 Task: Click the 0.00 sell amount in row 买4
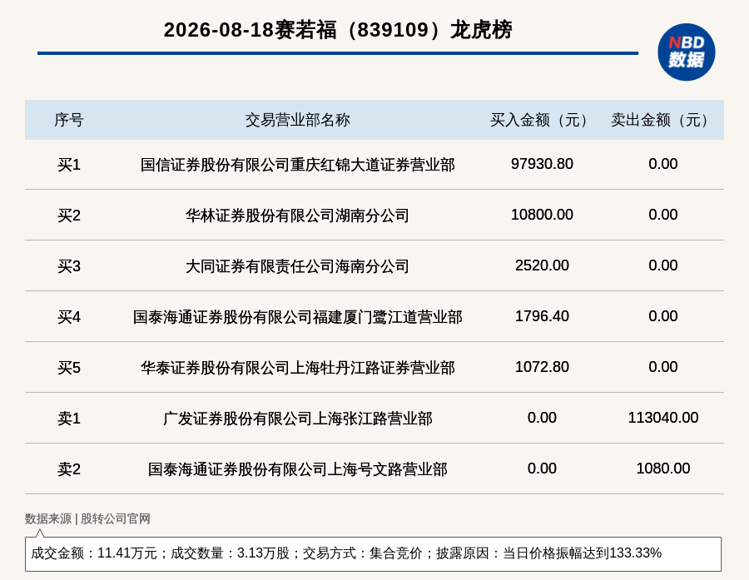[663, 316]
